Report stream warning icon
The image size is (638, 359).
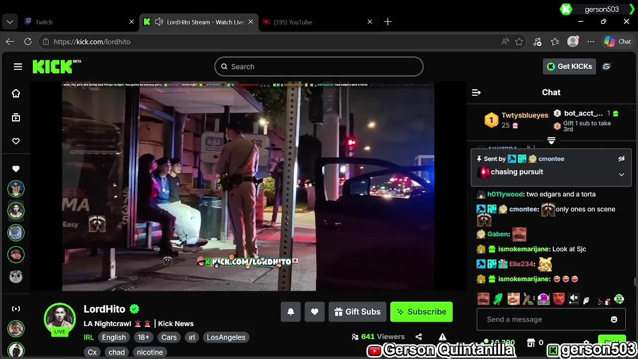click(x=443, y=337)
